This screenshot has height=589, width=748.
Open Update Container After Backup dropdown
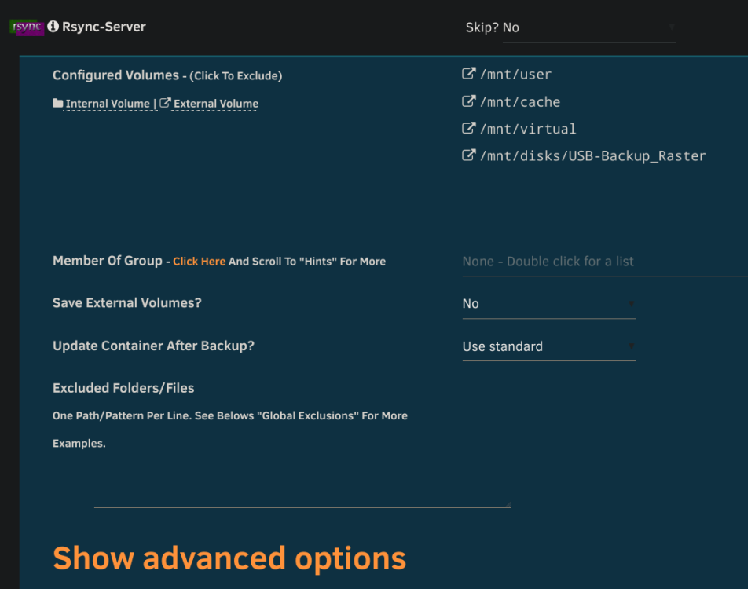(x=549, y=346)
